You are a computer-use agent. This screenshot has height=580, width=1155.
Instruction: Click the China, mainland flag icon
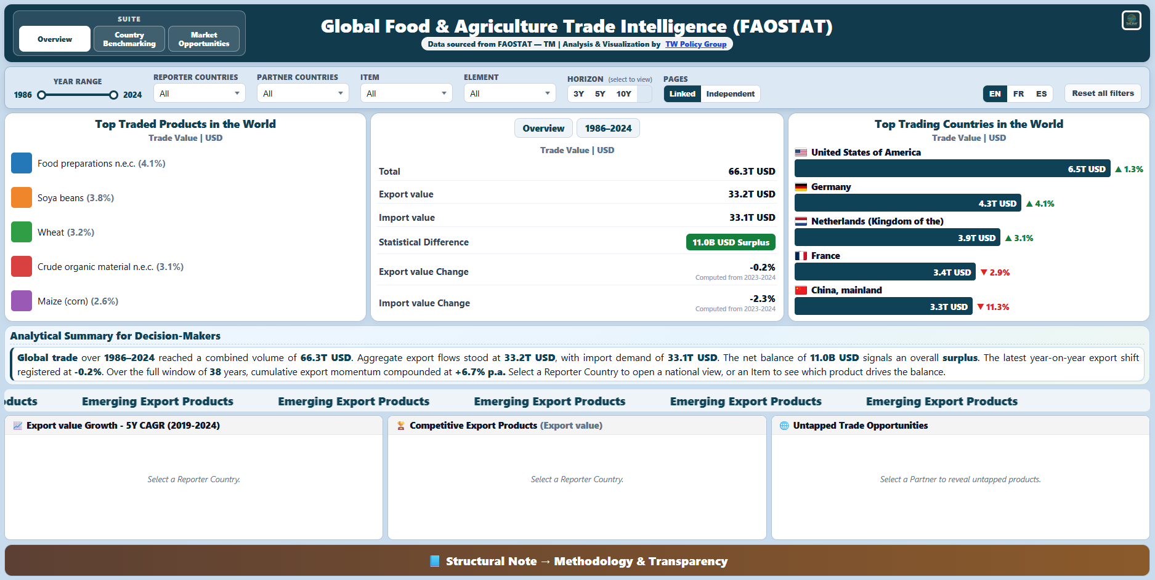click(801, 290)
